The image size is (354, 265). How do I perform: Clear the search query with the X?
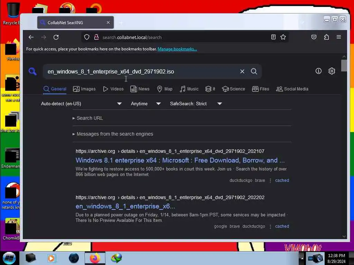(x=242, y=71)
